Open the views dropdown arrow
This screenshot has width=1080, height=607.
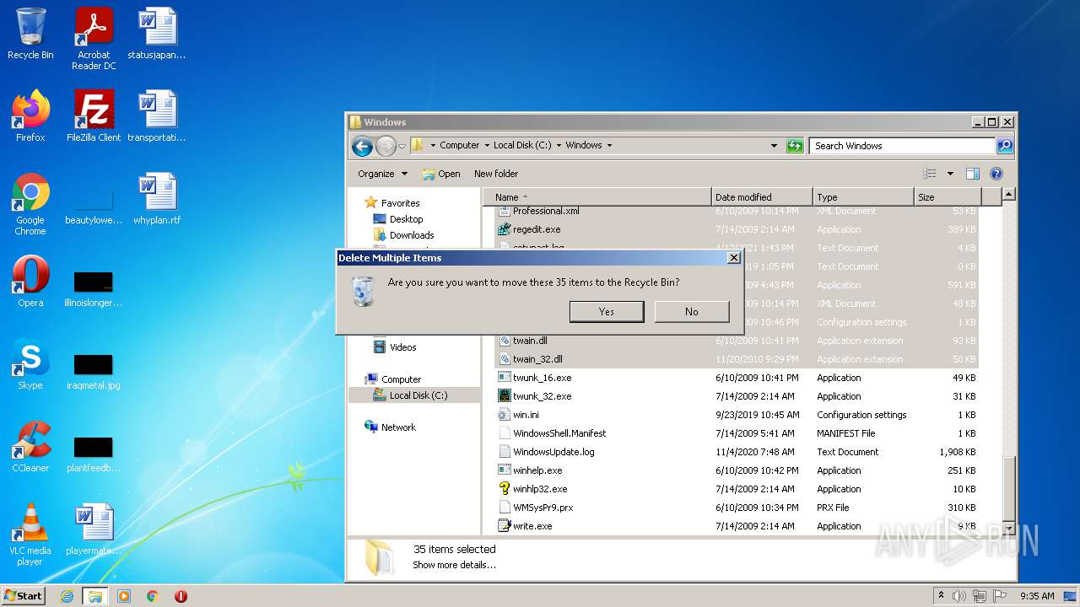(950, 174)
